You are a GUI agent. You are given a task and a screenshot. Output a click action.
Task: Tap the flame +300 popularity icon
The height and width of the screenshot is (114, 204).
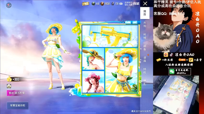9,79
